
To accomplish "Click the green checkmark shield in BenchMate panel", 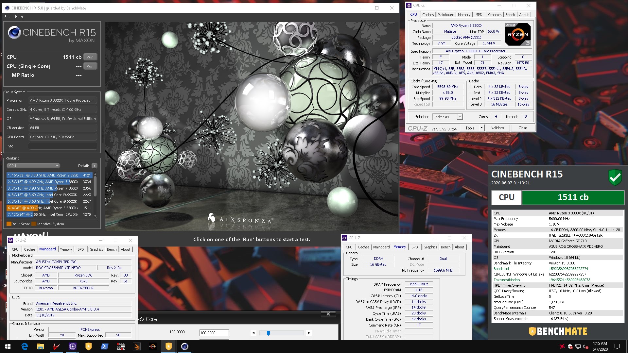I will [615, 177].
